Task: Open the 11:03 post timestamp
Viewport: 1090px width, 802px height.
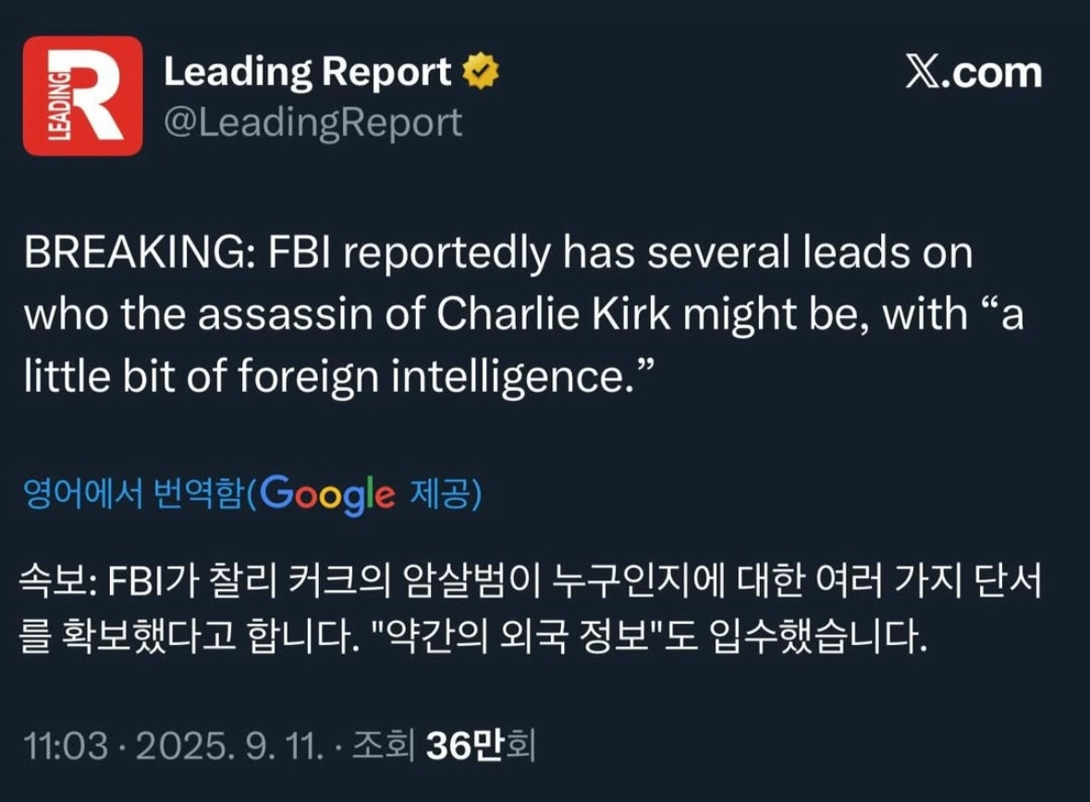Action: tap(66, 747)
